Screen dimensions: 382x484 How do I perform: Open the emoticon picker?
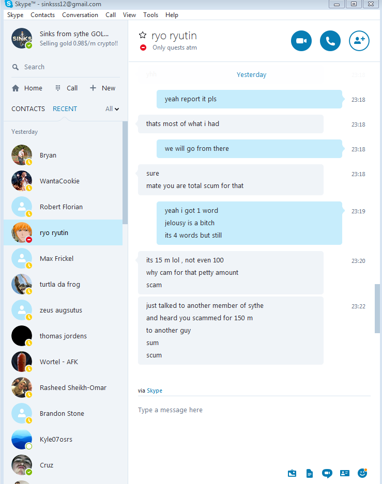click(362, 473)
